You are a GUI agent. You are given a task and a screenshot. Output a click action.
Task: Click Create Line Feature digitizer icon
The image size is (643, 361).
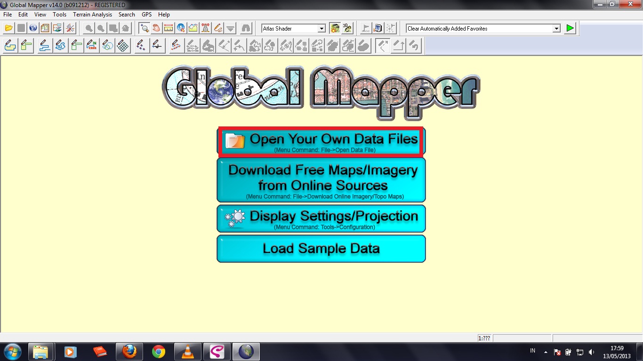coord(45,46)
